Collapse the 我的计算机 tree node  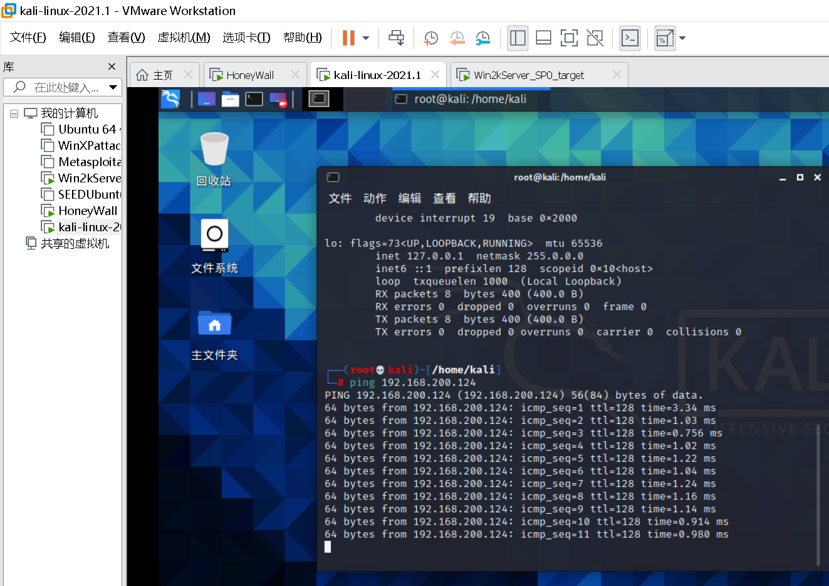pyautogui.click(x=14, y=113)
